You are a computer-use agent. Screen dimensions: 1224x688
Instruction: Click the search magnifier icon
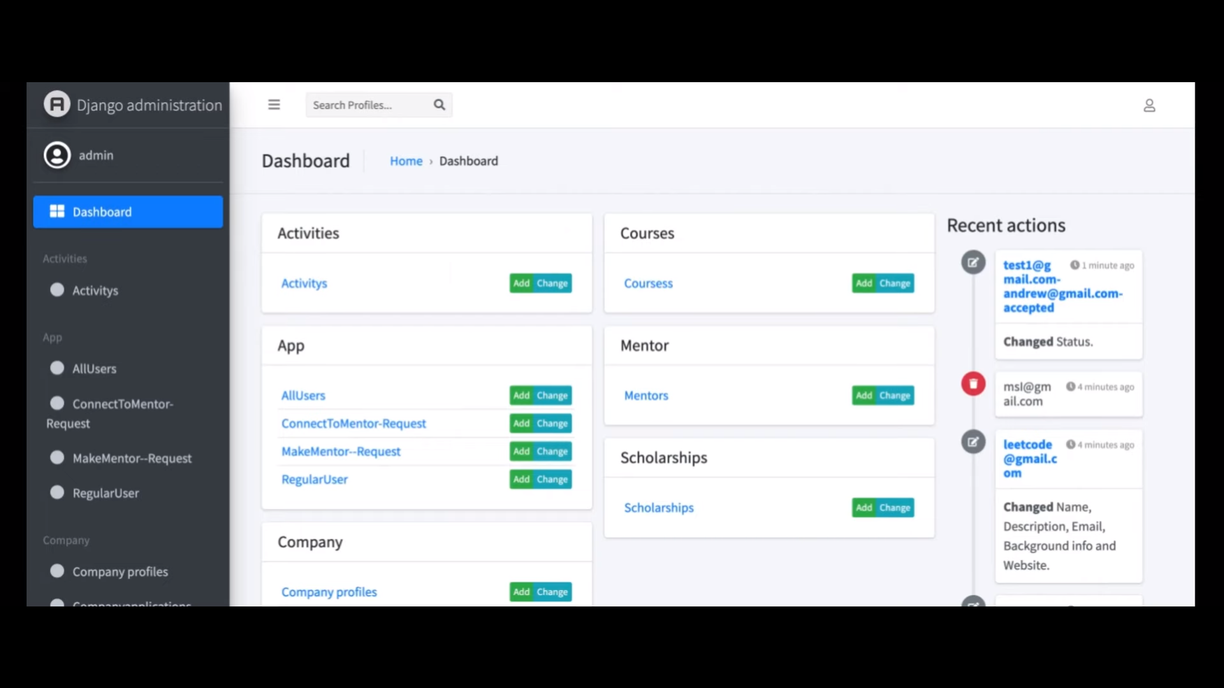[x=439, y=104]
